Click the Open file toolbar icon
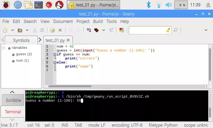Image resolution: width=213 pixels, height=128 pixels. [20, 30]
